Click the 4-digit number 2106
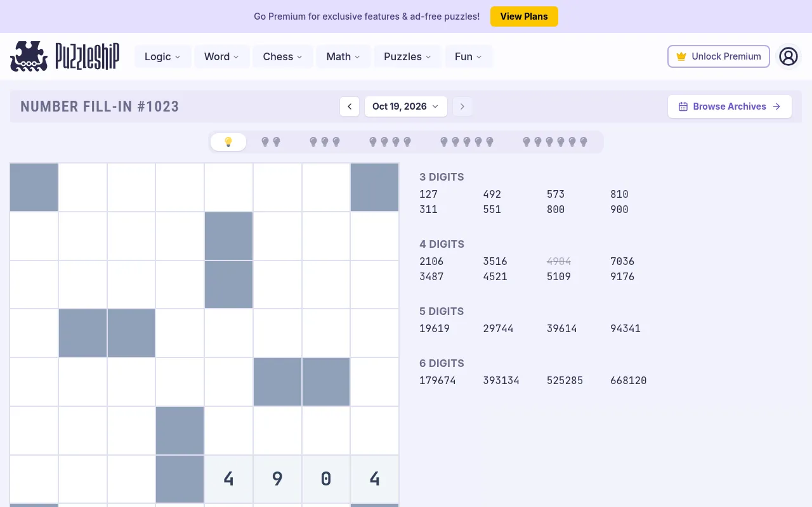The height and width of the screenshot is (507, 812). tap(431, 261)
